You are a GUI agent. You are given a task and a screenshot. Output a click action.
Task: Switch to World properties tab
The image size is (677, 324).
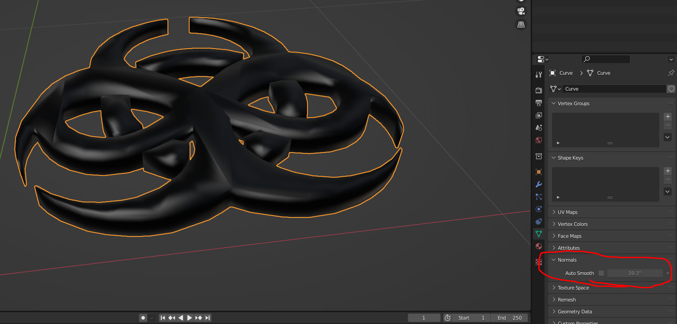click(x=539, y=140)
